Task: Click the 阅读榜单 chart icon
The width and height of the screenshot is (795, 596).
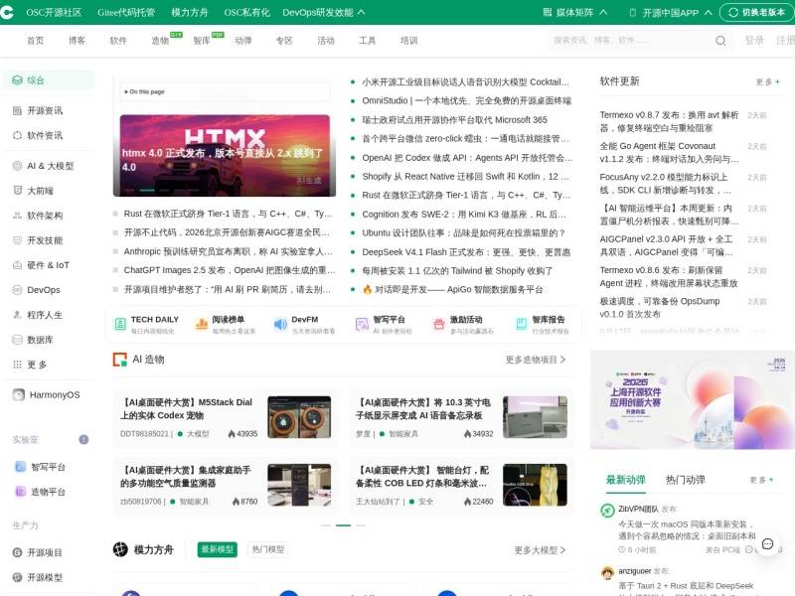Action: 202,325
